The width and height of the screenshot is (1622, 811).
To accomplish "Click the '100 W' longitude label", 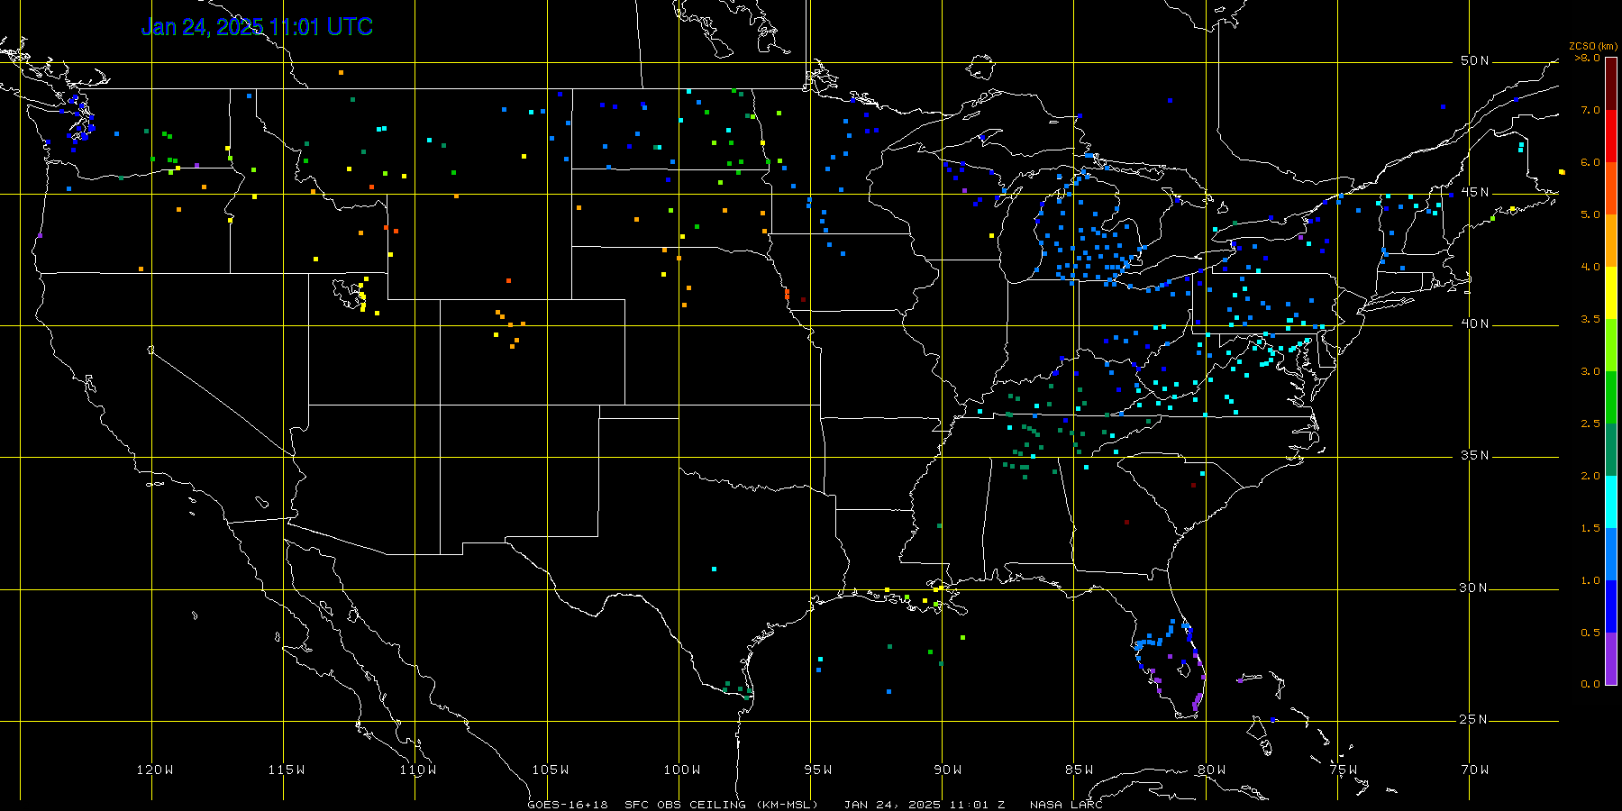I will coord(681,770).
